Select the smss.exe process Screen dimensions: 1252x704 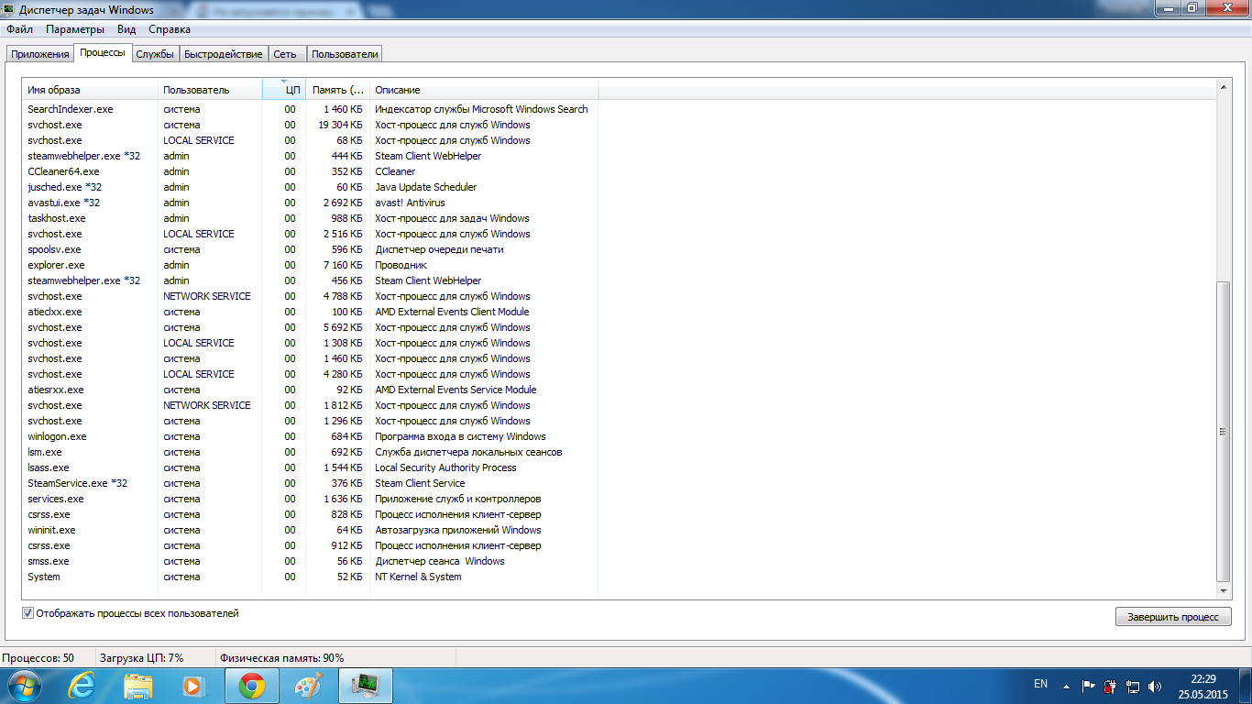(x=310, y=561)
